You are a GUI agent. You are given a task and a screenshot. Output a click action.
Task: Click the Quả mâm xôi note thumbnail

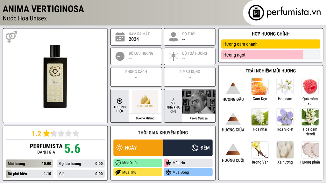pyautogui.click(x=310, y=86)
